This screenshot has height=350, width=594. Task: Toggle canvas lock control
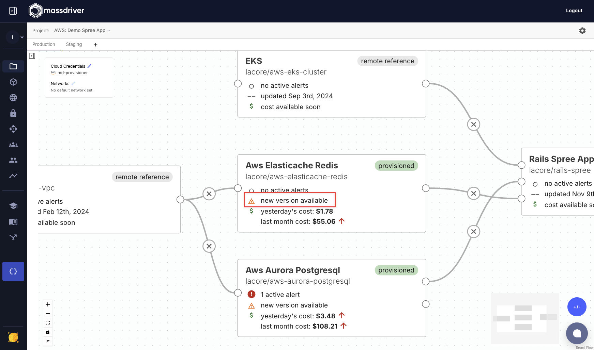48,332
